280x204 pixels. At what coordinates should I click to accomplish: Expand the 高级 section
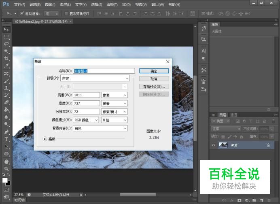pos(45,139)
